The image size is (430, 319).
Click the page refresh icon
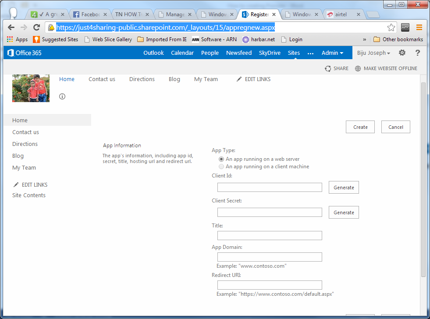tap(36, 27)
